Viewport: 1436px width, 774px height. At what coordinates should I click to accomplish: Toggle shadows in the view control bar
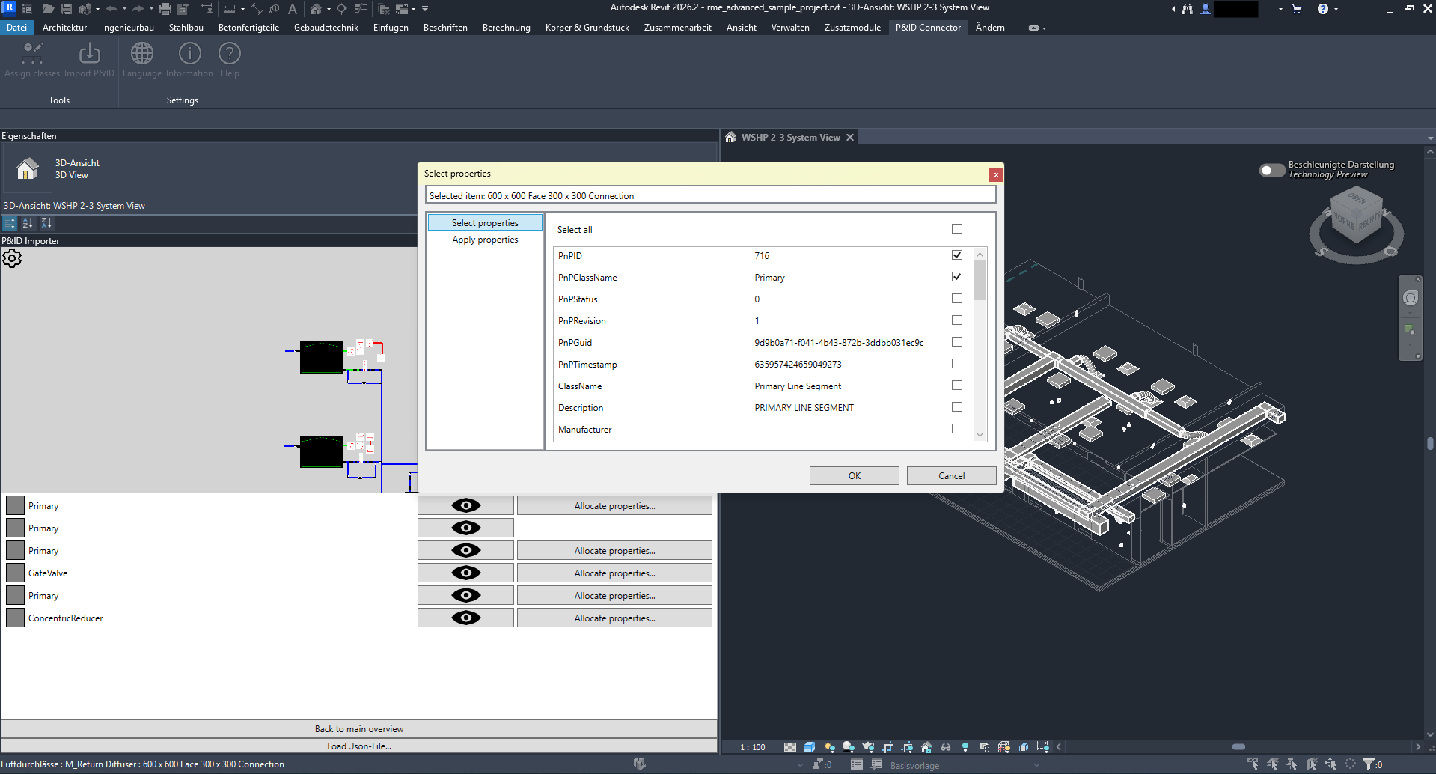tap(848, 746)
